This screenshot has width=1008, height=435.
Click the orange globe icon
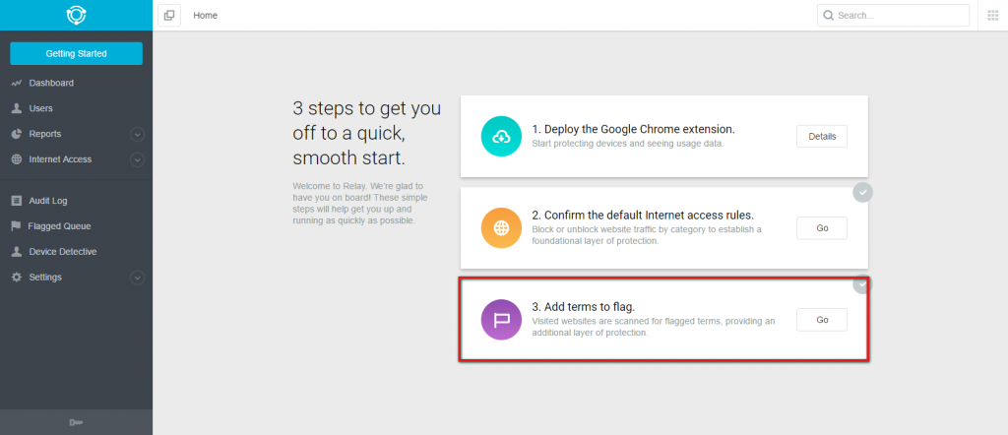(x=501, y=228)
